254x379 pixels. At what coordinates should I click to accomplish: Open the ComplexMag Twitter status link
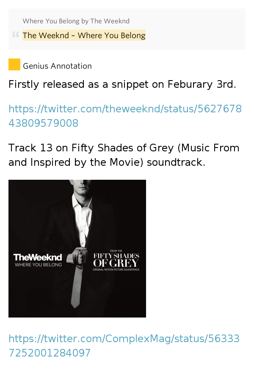click(124, 346)
